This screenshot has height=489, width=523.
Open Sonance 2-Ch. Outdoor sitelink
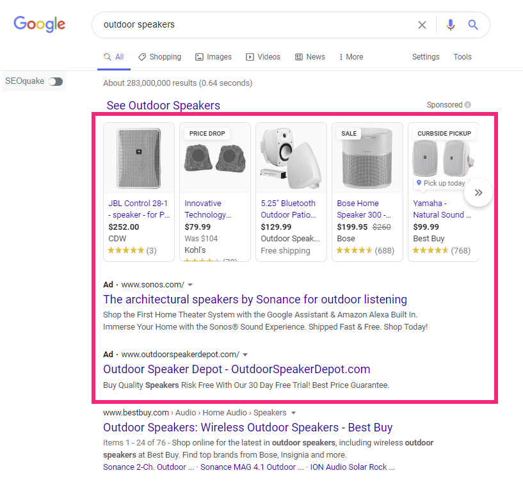pyautogui.click(x=149, y=467)
